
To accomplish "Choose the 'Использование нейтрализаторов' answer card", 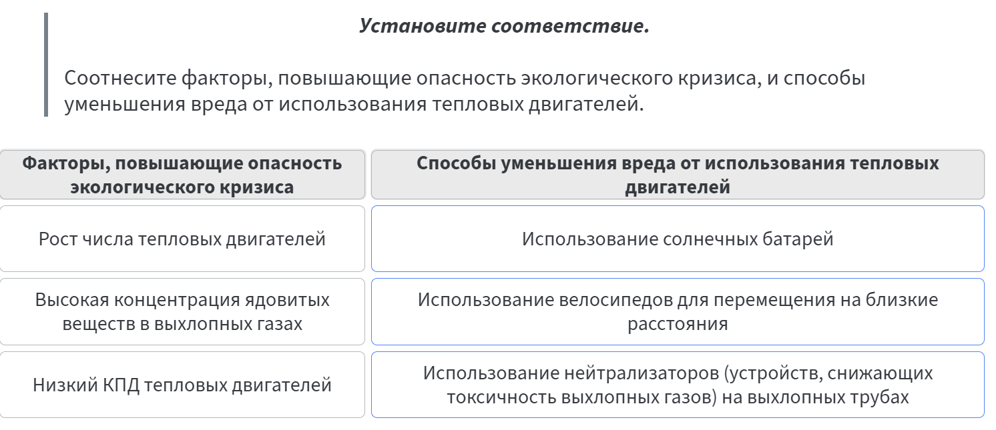I will 678,385.
